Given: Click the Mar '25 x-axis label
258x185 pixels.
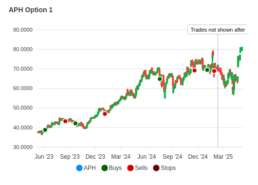Looking at the screenshot, I should (223, 157).
